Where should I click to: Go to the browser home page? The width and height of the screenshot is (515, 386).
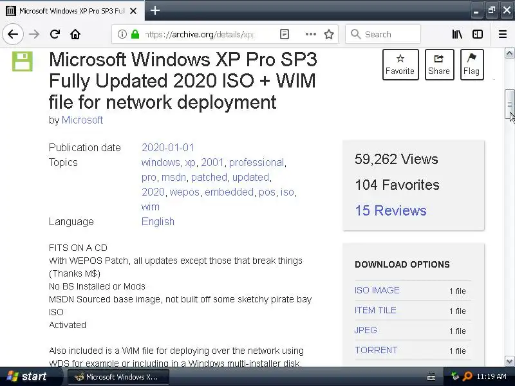[x=75, y=34]
